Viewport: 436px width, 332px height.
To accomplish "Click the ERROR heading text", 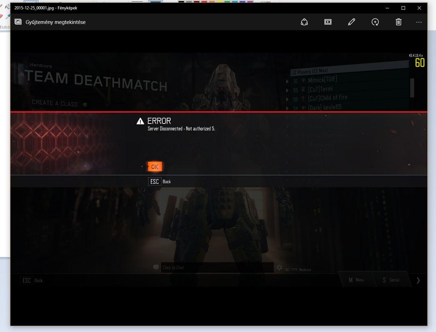I will click(x=159, y=121).
